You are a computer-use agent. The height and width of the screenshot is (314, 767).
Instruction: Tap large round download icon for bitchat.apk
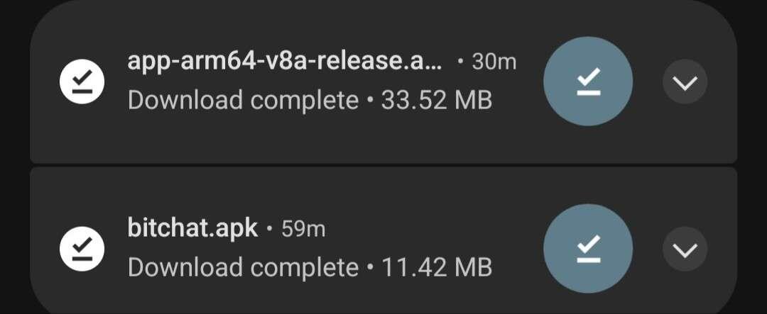(x=588, y=249)
